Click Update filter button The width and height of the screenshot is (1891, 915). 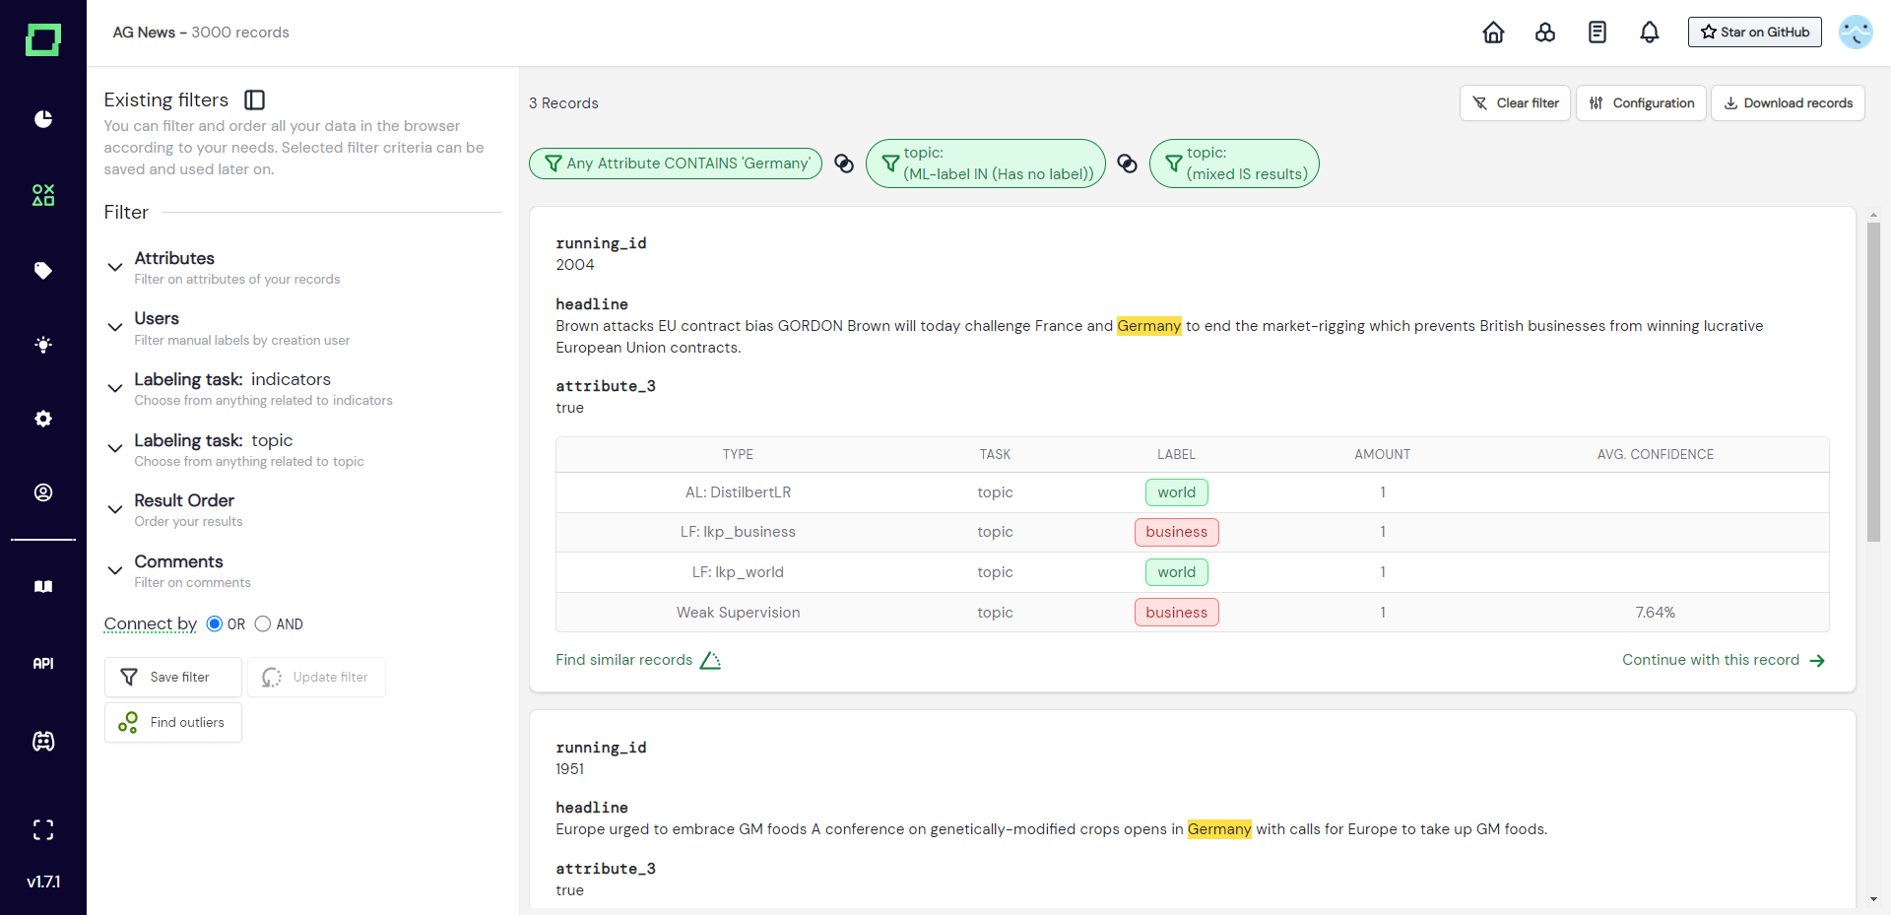316,678
